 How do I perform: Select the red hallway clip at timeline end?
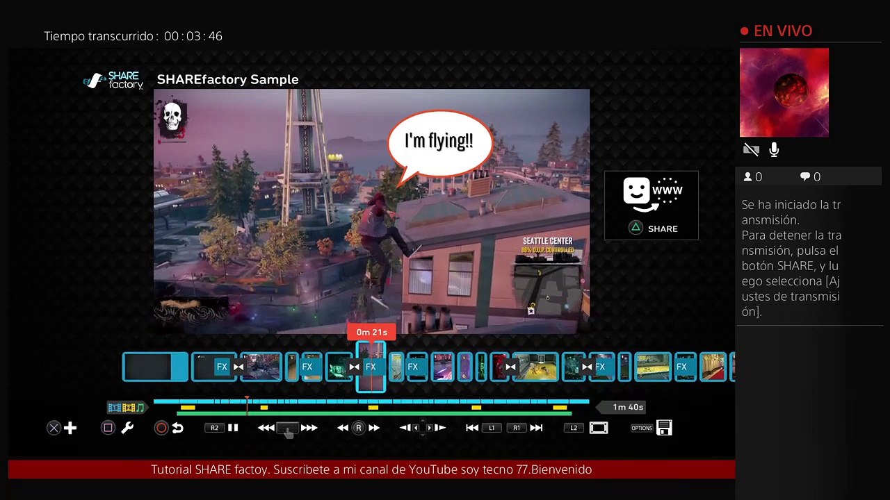[713, 367]
